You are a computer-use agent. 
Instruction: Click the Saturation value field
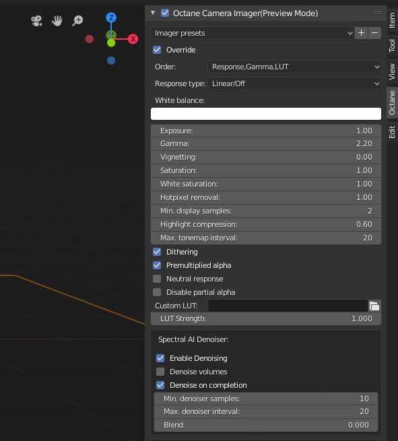(x=266, y=171)
